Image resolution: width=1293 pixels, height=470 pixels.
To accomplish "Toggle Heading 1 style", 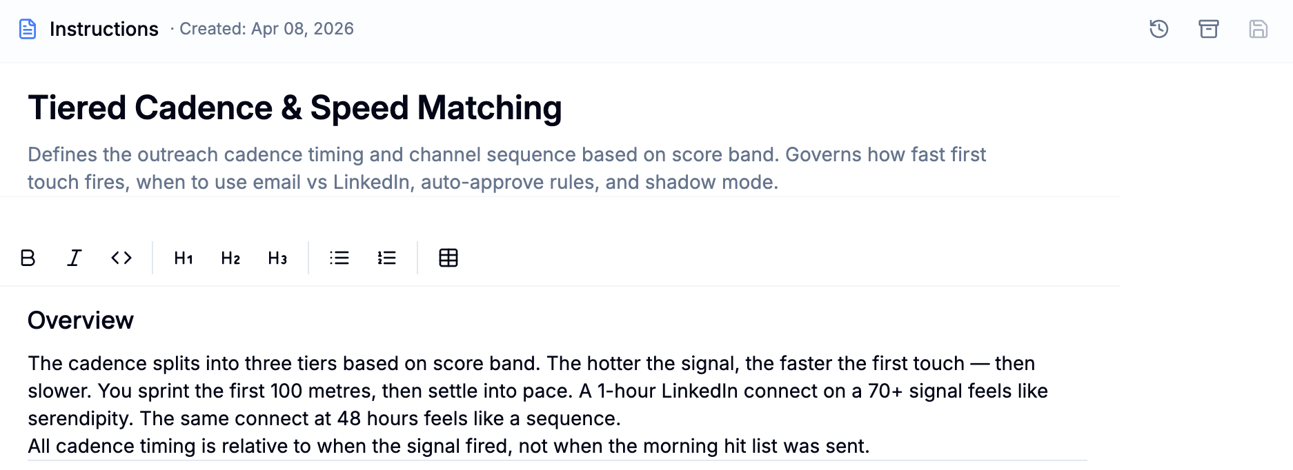I will click(181, 258).
